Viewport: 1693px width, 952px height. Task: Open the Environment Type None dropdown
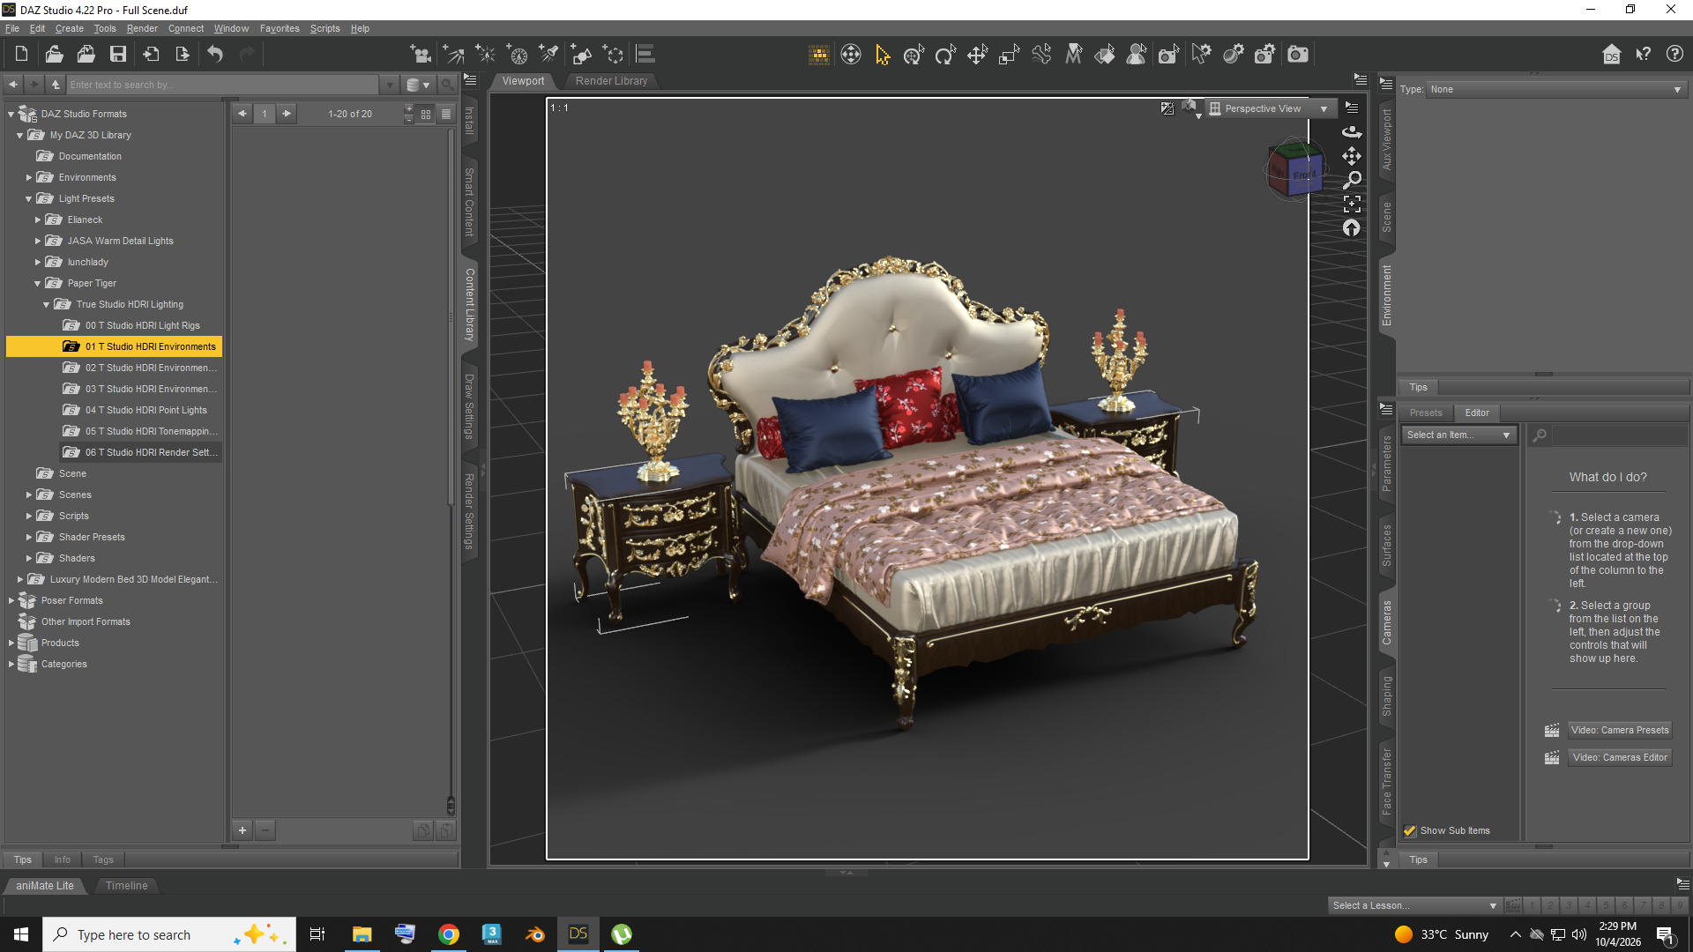pyautogui.click(x=1555, y=89)
